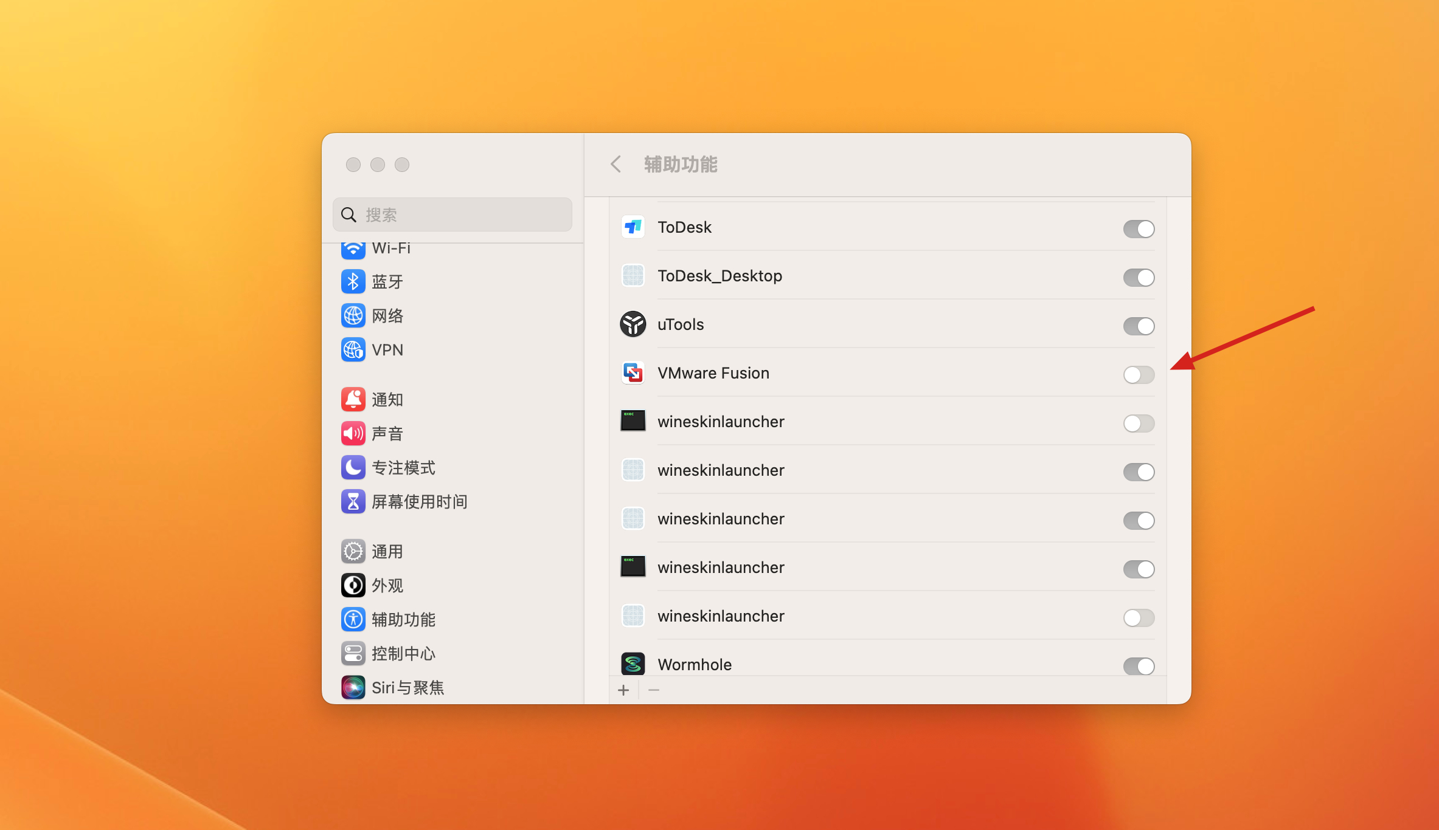Click the plus button to add app

tap(623, 690)
